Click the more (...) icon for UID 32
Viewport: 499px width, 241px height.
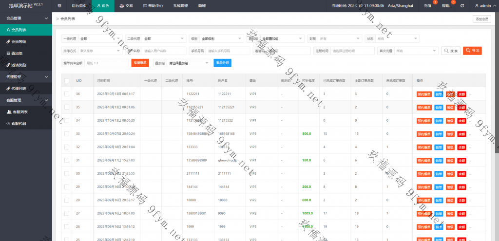pos(470,147)
